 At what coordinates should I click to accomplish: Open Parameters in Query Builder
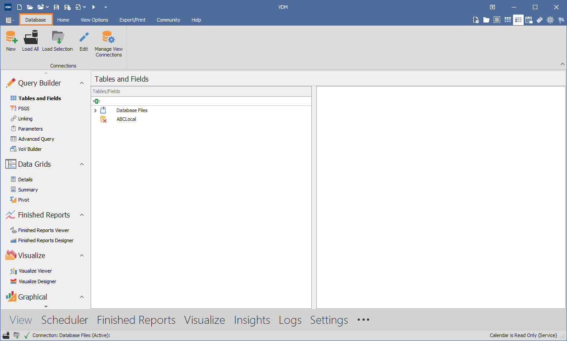(31, 129)
